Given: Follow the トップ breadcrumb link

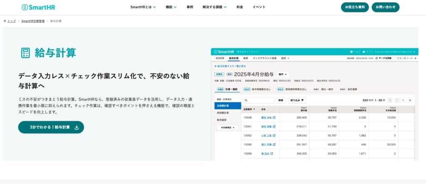Looking at the screenshot, I should (12, 21).
